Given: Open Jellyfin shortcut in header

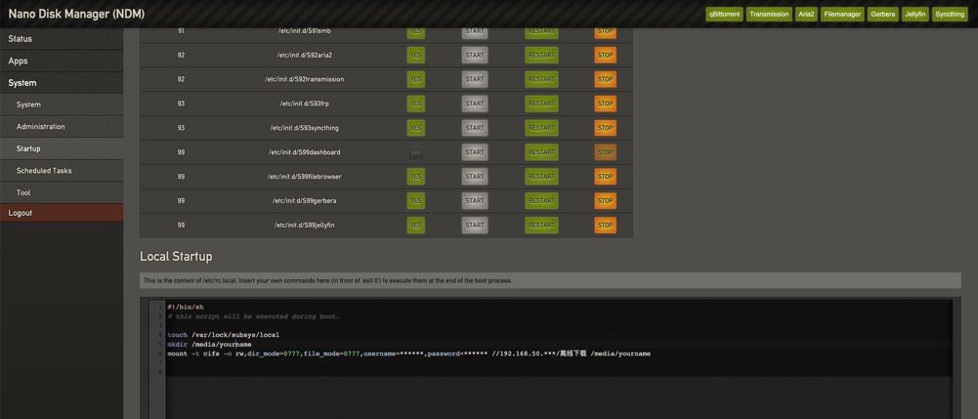Looking at the screenshot, I should tap(915, 15).
